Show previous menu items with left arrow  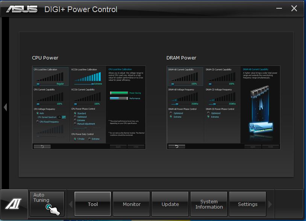71,204
